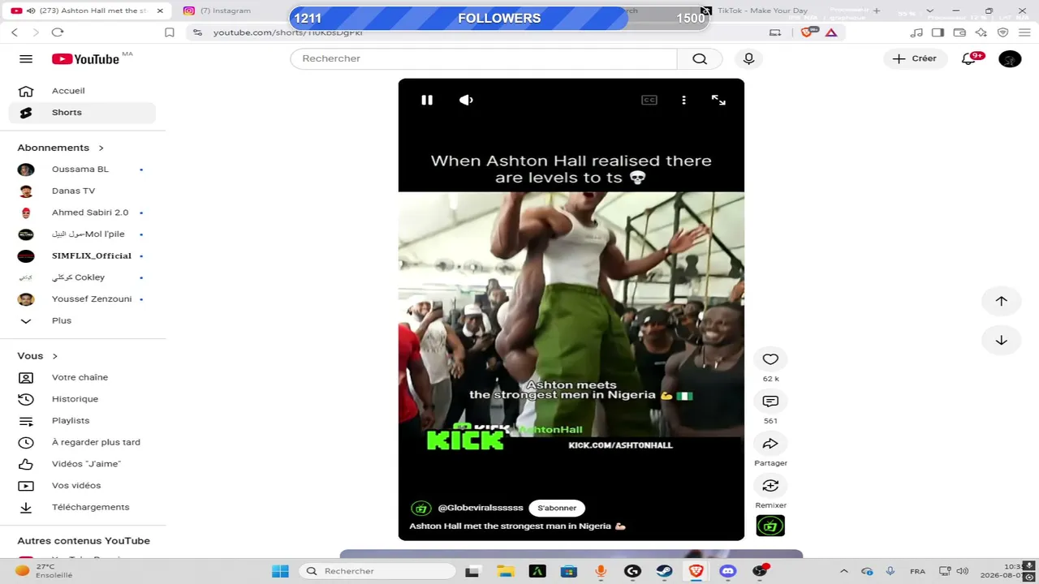This screenshot has height=584, width=1039.
Task: Switch to the TikTok browser tab
Action: click(761, 11)
